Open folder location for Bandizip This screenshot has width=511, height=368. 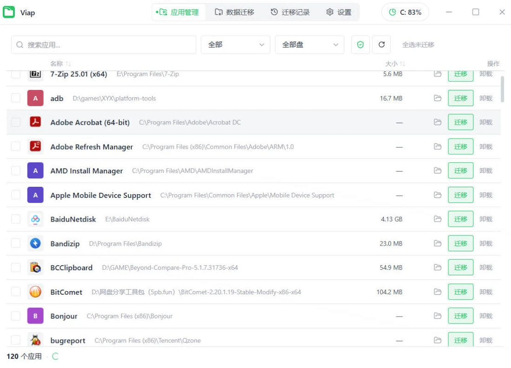[437, 243]
